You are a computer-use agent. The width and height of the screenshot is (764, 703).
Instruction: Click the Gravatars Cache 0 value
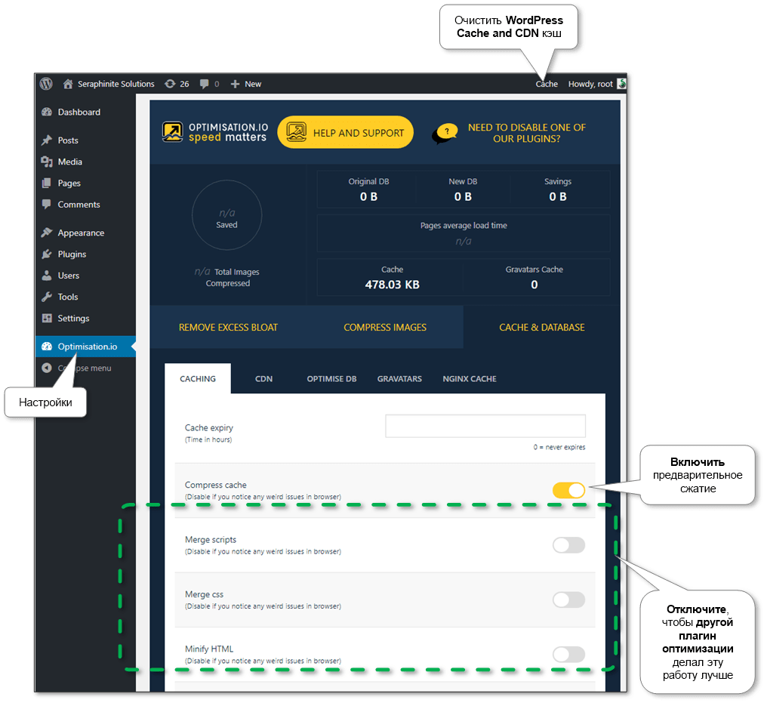[x=534, y=285]
